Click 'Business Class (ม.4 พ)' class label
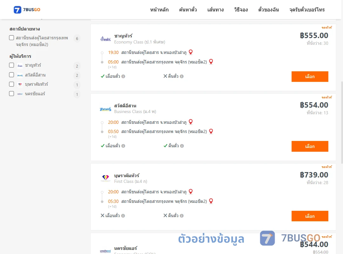343x254 pixels. pos(135,111)
